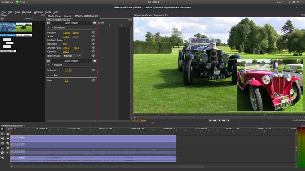Image resolution: width=305 pixels, height=171 pixels.
Task: Click the Volume 0.0 dB value
Action: pos(68,70)
